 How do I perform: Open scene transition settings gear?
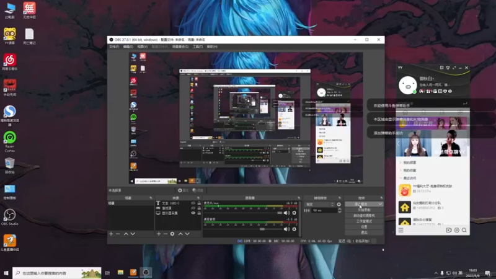pyautogui.click(x=339, y=205)
